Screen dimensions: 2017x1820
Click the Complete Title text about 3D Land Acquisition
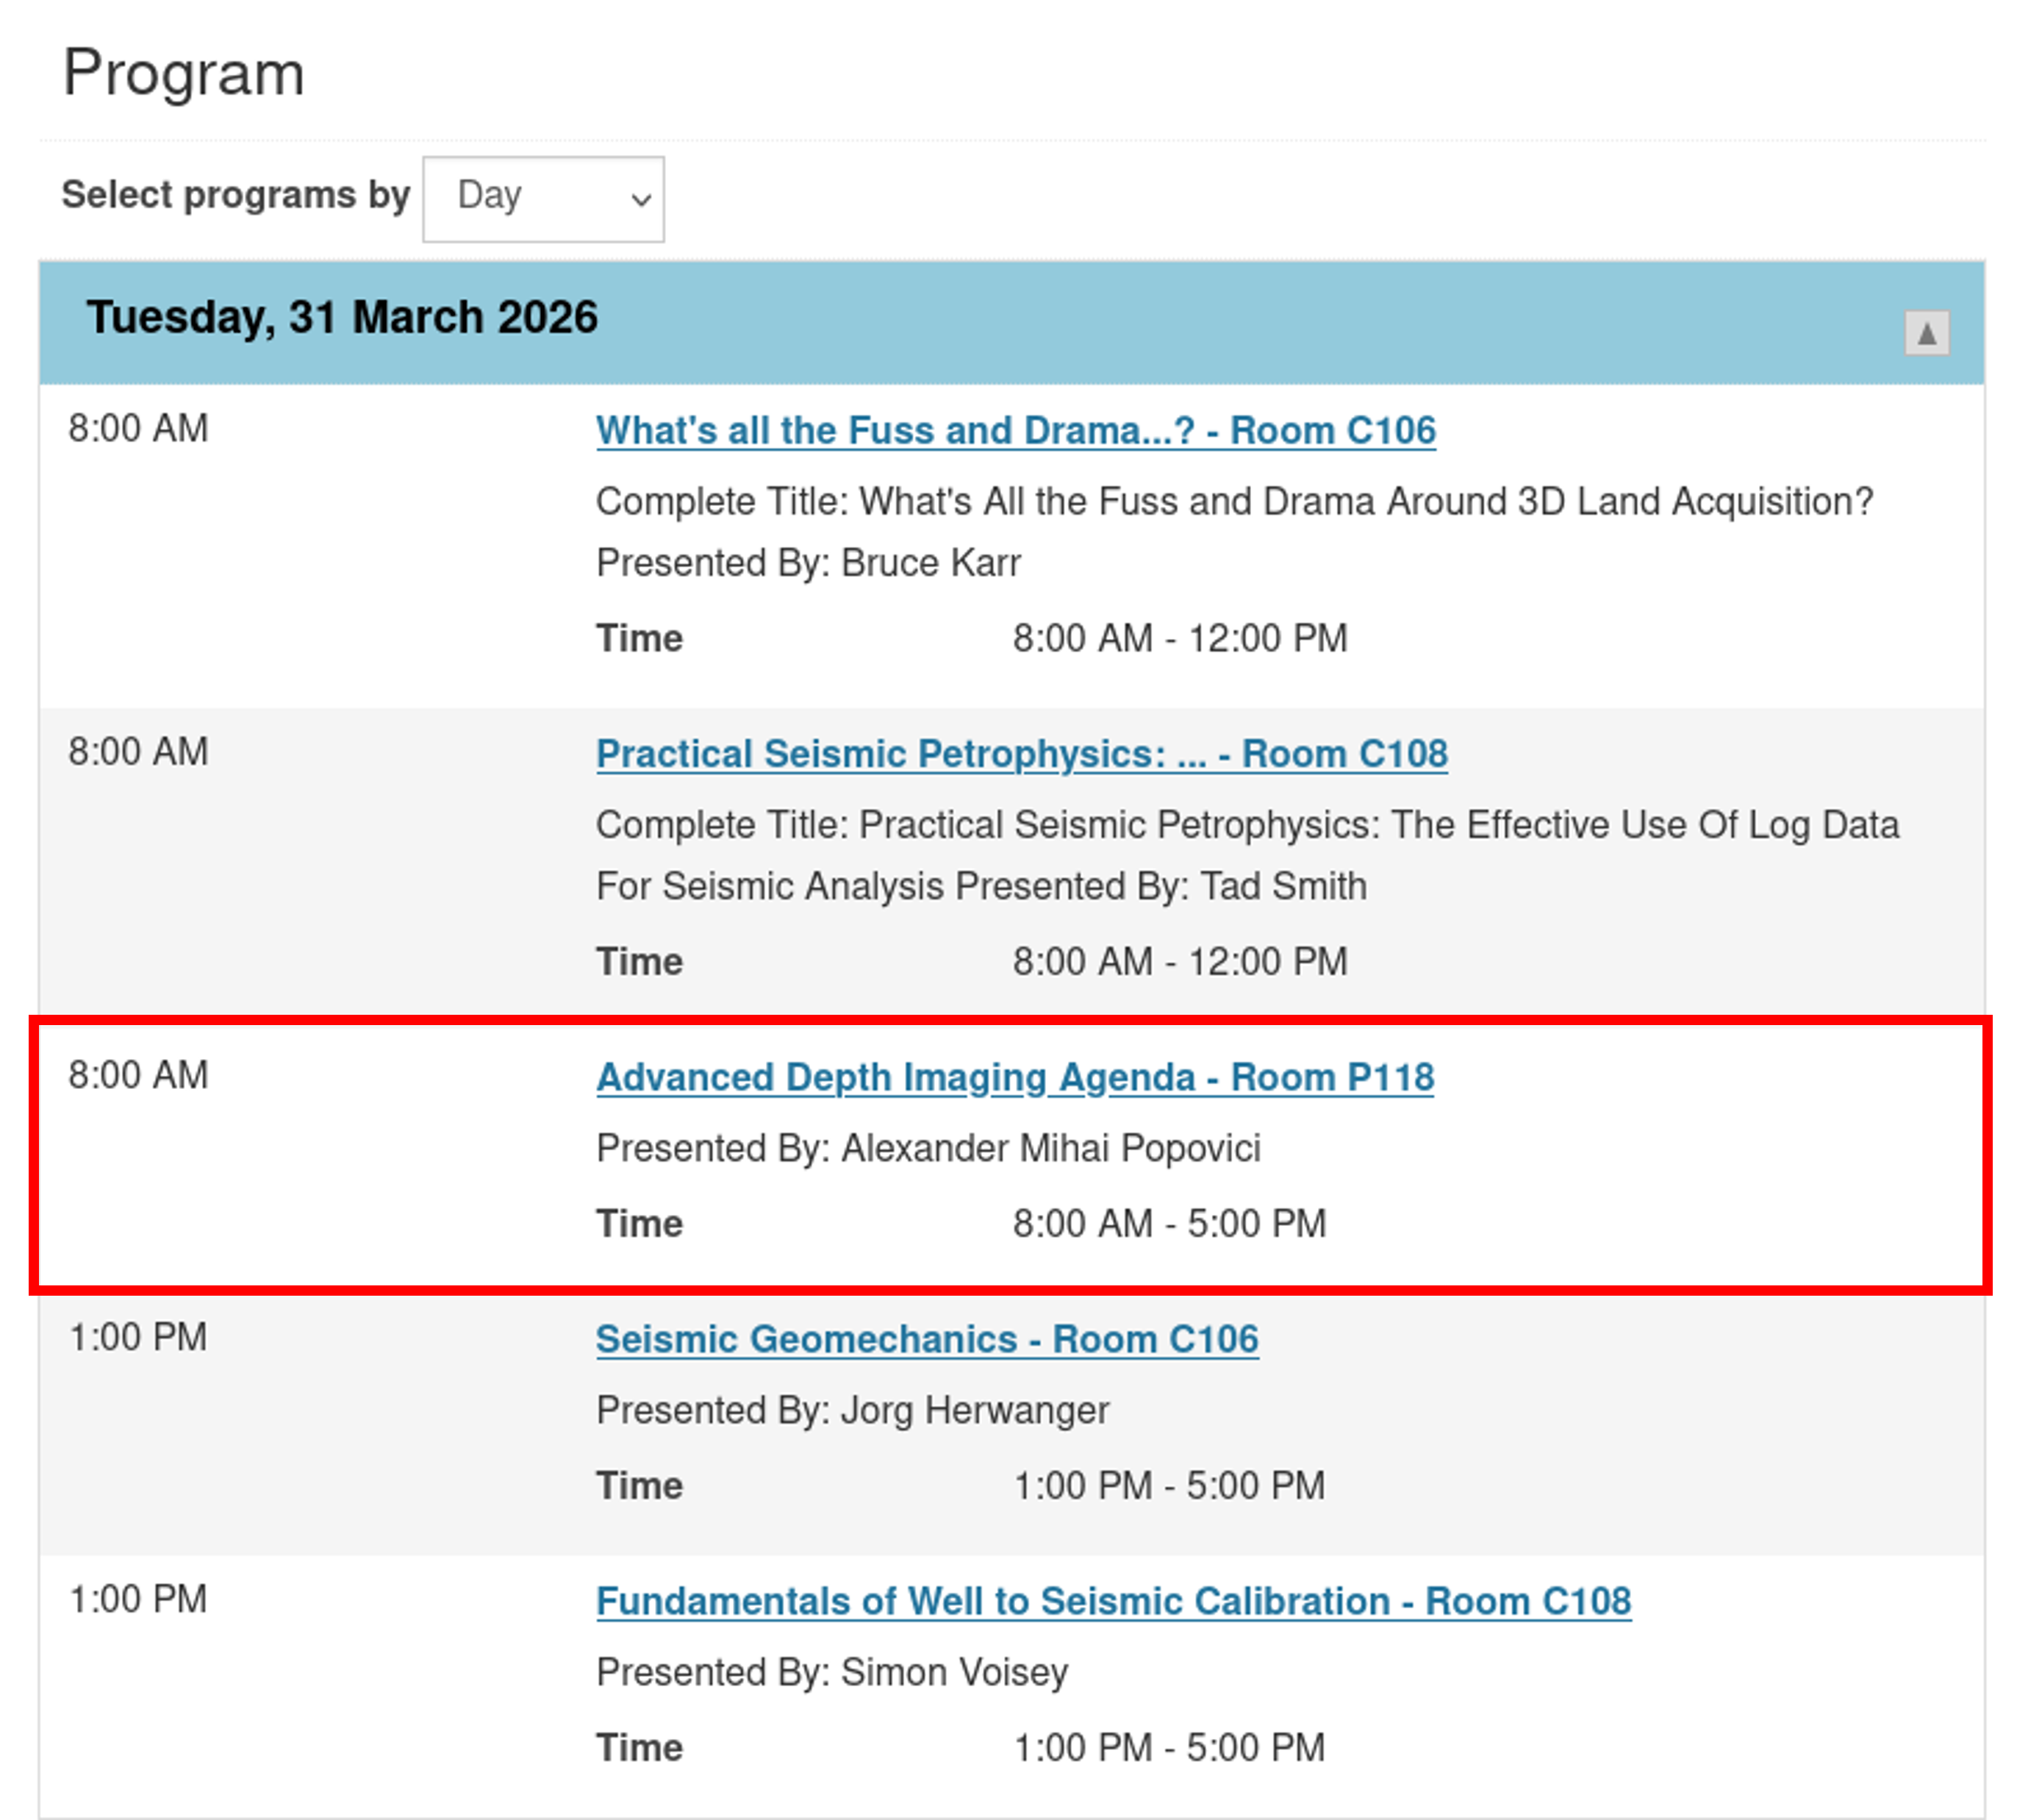pos(1233,501)
